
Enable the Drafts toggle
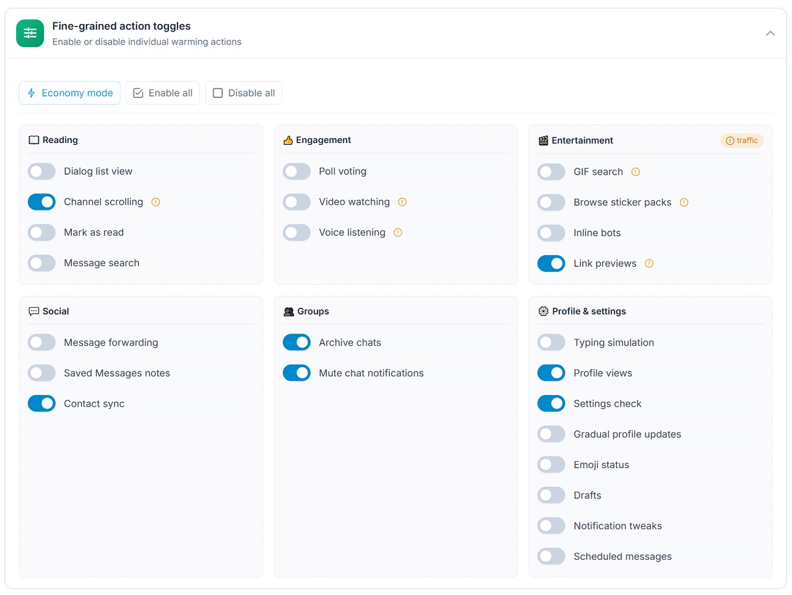551,495
